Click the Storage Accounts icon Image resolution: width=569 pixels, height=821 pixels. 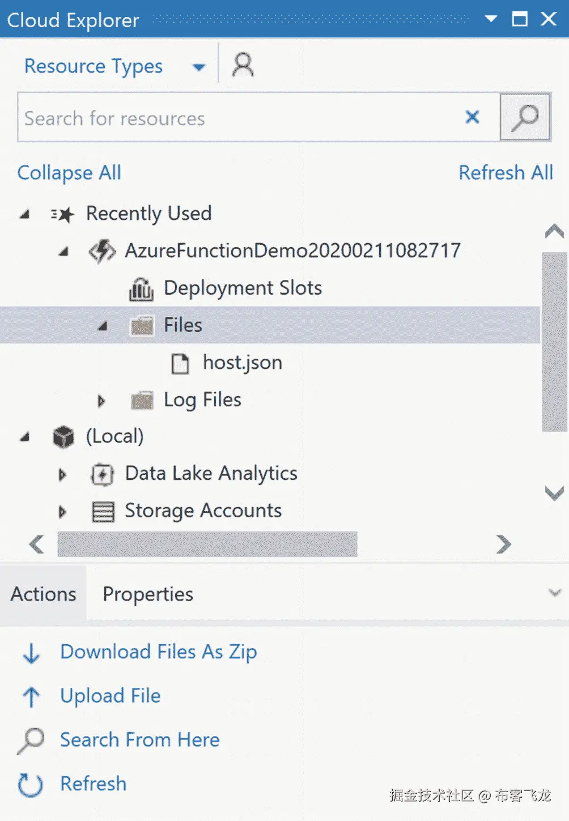point(103,512)
